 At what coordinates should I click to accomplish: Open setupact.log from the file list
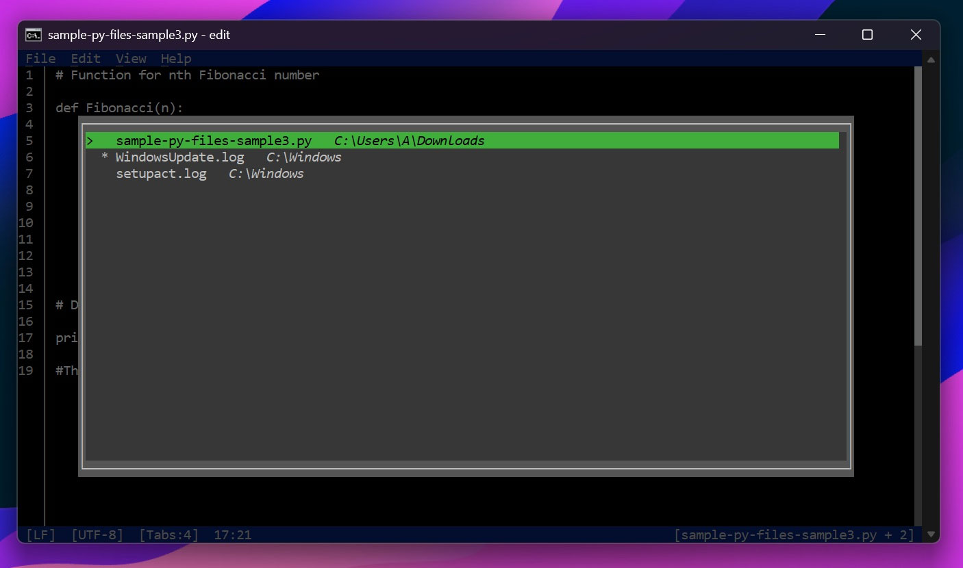pos(162,173)
